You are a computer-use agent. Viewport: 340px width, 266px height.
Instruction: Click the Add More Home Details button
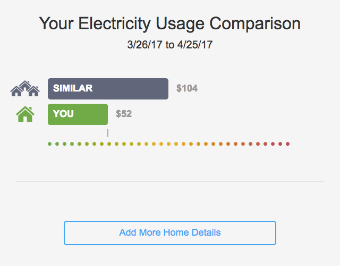point(170,233)
